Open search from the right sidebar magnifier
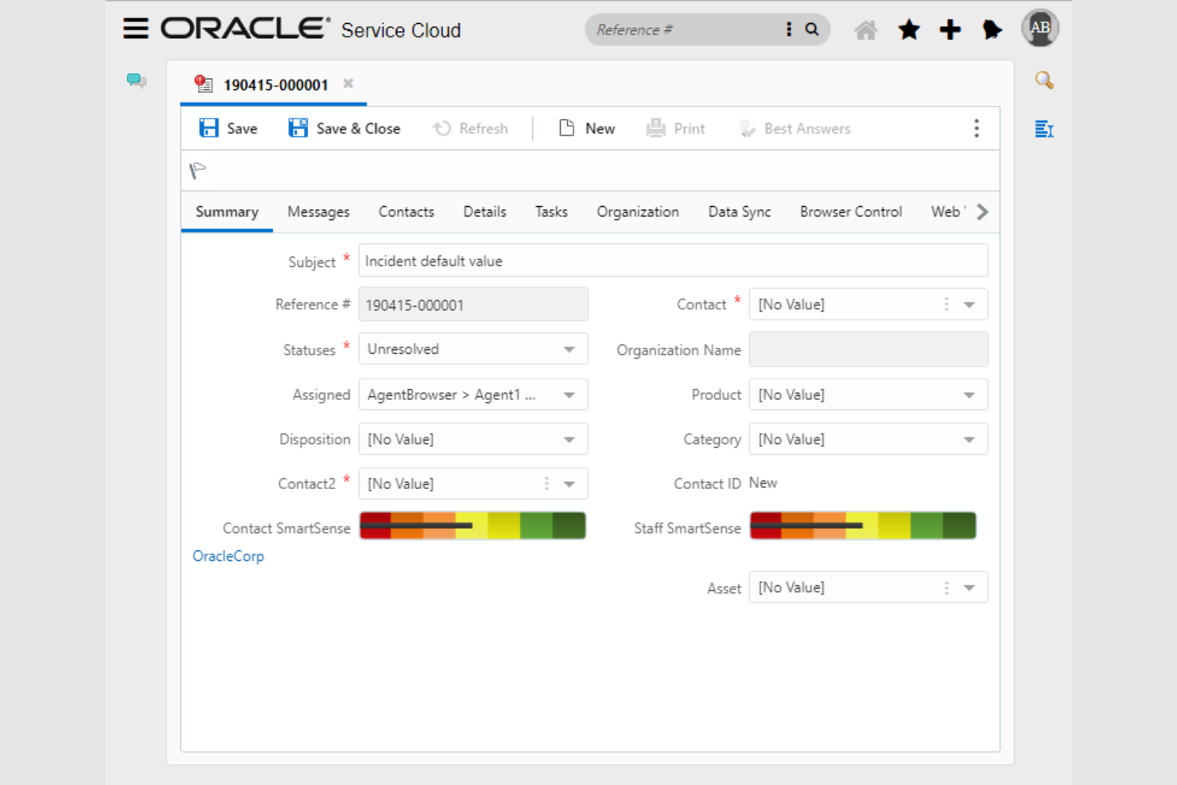This screenshot has width=1177, height=785. [1044, 80]
